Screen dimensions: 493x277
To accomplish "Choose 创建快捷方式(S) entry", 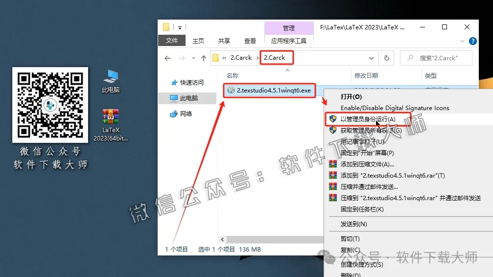I will [362, 264].
